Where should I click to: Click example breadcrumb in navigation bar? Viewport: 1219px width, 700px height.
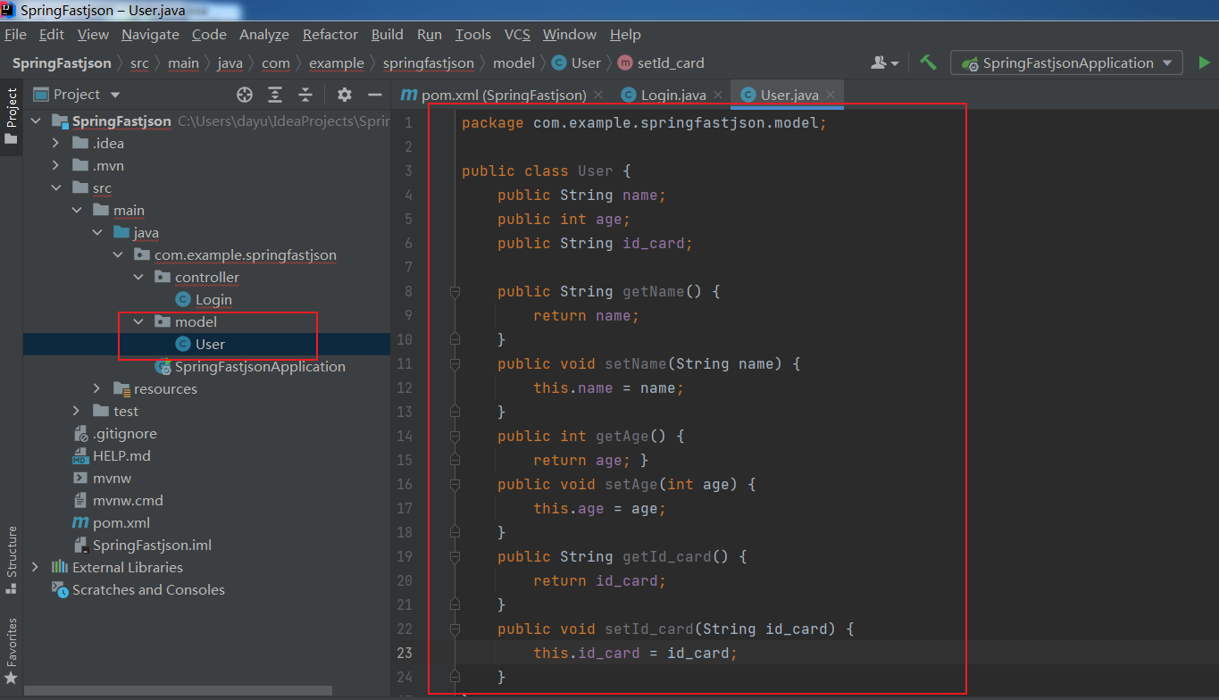[337, 63]
